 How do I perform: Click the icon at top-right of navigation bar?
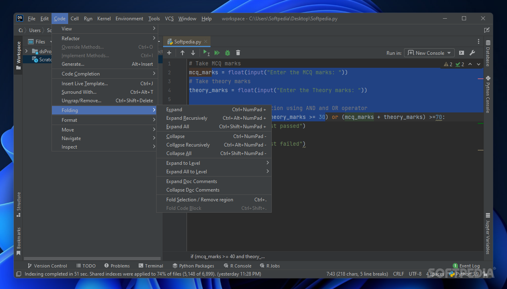(x=487, y=30)
